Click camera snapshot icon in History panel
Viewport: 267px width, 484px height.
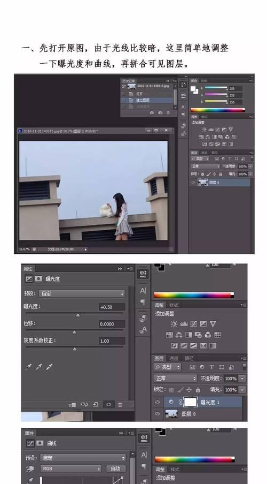coord(160,113)
